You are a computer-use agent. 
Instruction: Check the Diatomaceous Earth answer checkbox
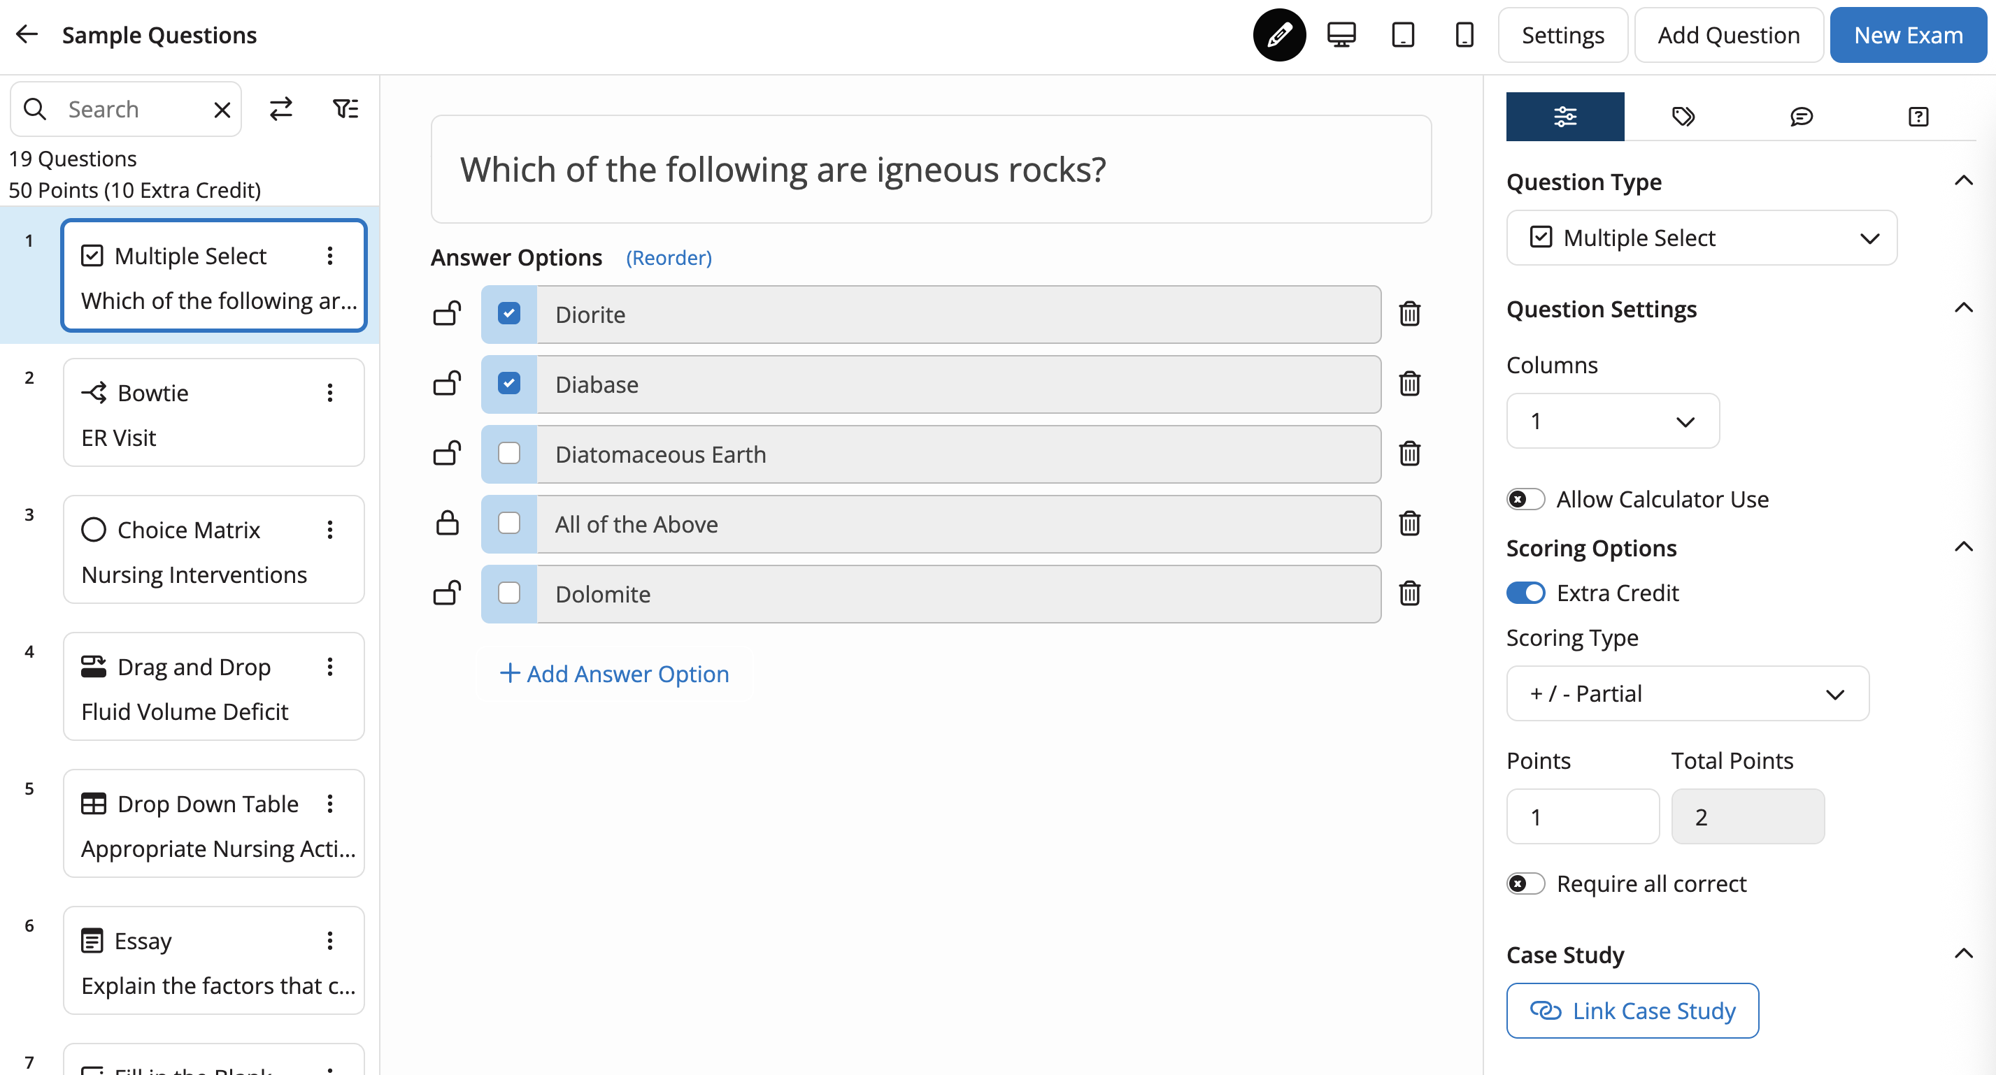509,454
